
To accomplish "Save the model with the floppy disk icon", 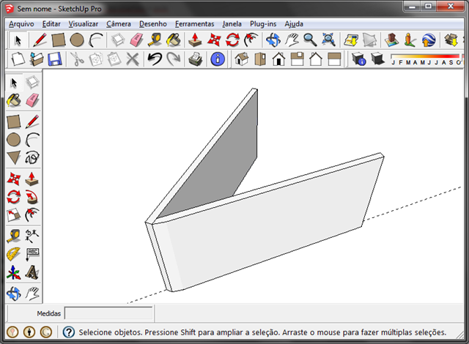I will 55,59.
